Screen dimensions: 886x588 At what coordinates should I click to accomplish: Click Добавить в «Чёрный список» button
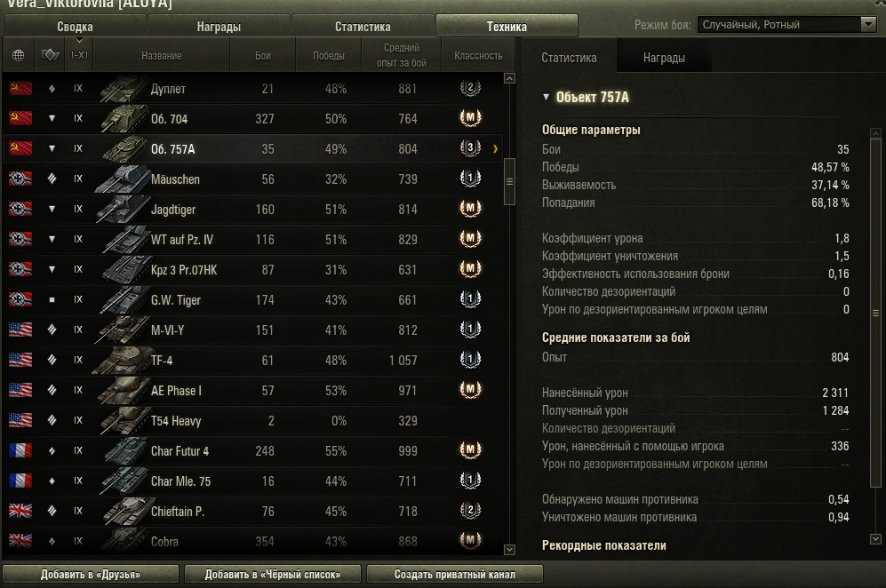[x=272, y=574]
